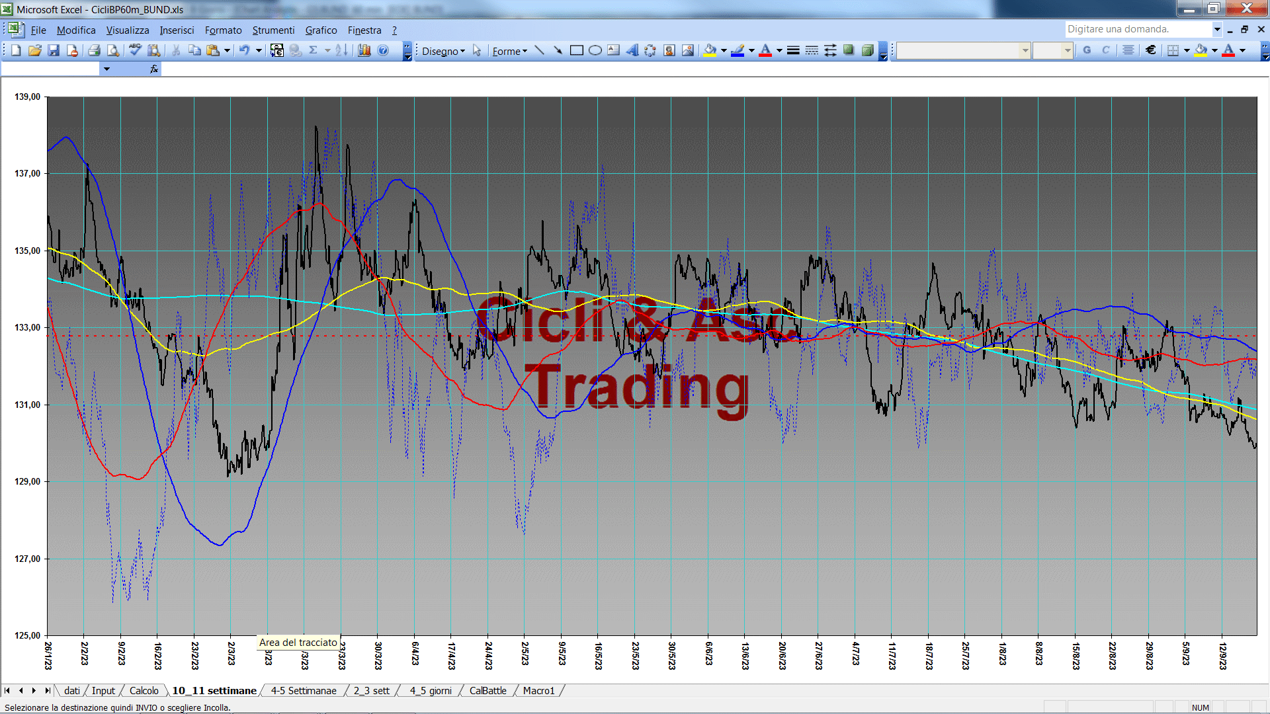The height and width of the screenshot is (714, 1270).
Task: Click the Euro conversion toolbar icon
Action: coord(276,50)
